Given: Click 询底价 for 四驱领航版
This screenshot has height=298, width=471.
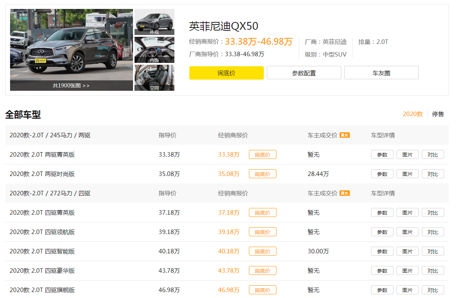Looking at the screenshot, I should coord(263,232).
